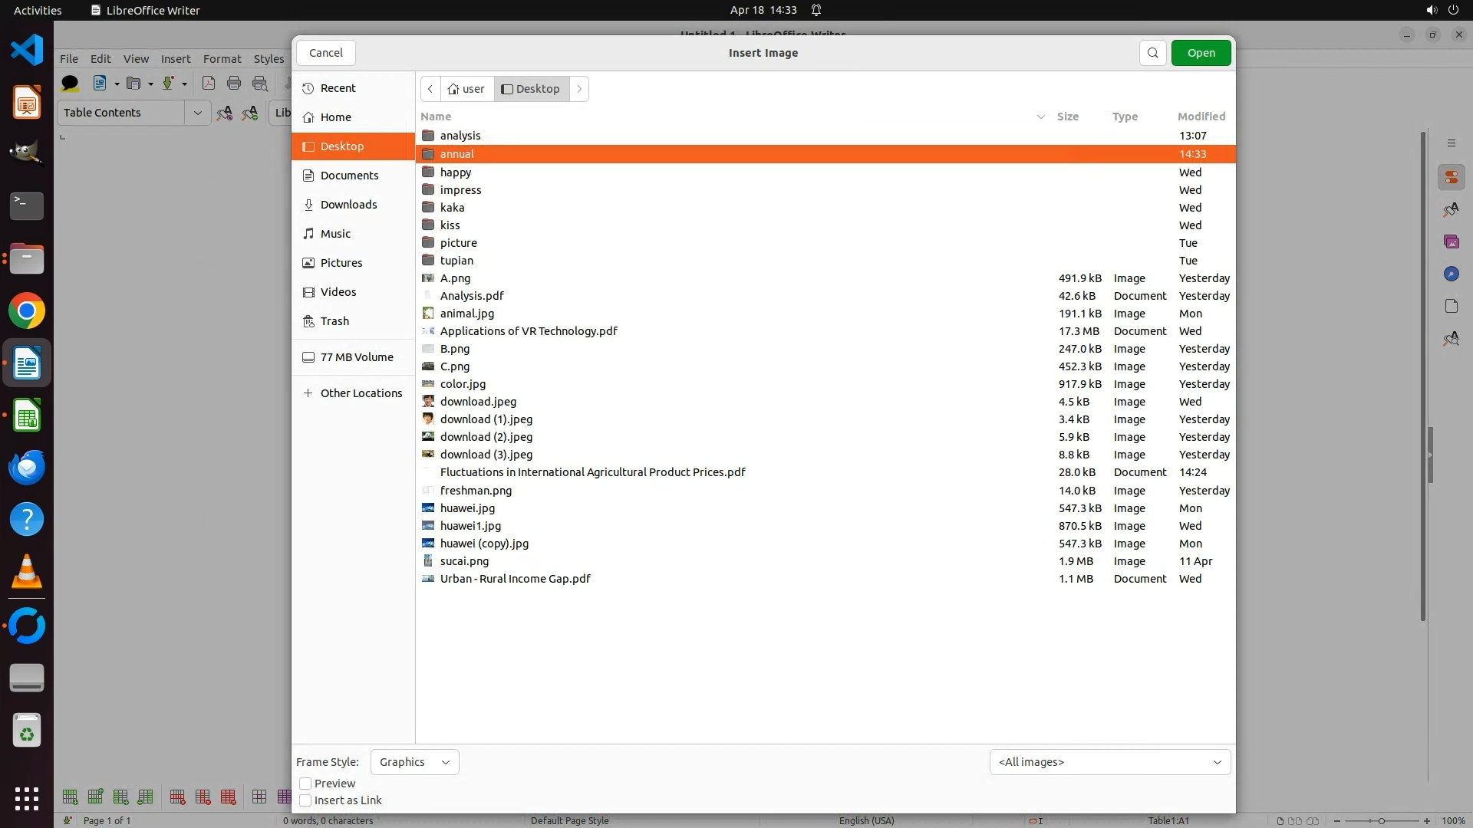Open the Trash location in sidebar

coord(334,321)
